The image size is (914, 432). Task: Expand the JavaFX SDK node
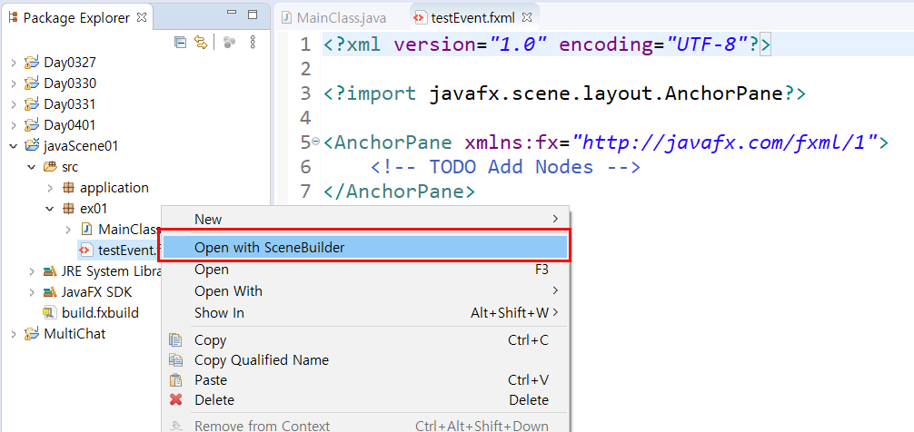pyautogui.click(x=32, y=292)
